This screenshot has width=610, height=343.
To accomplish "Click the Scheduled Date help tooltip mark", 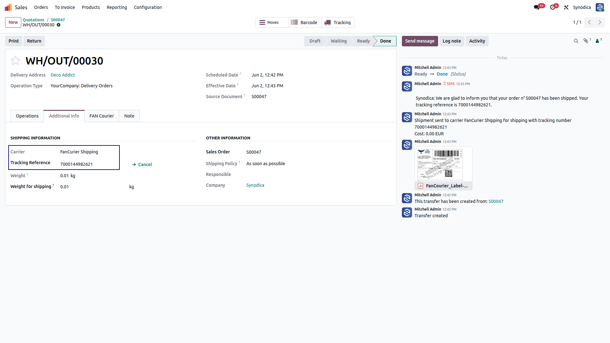I will coord(241,74).
